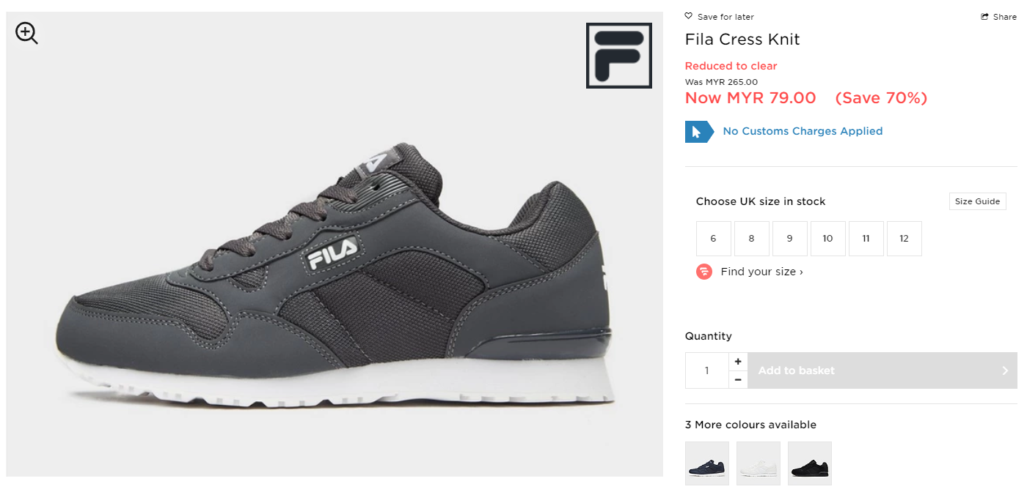Open the Size Guide

click(977, 201)
